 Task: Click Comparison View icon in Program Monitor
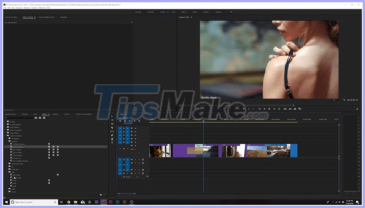tap(300, 109)
